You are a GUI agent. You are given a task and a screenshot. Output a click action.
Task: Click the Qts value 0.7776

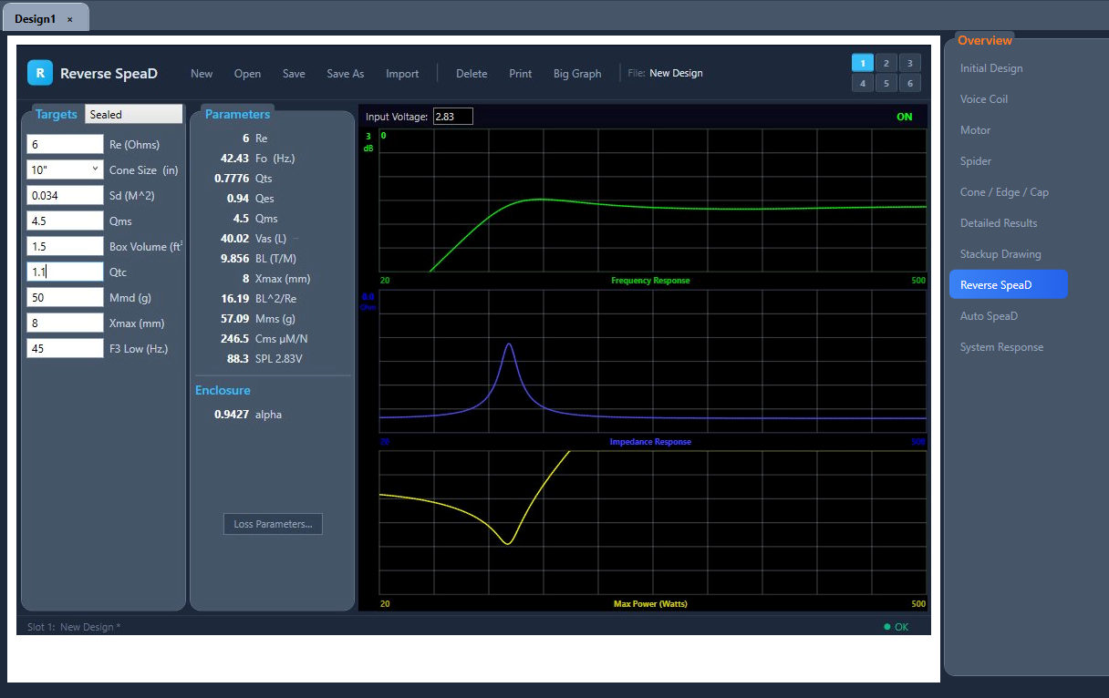pos(232,179)
